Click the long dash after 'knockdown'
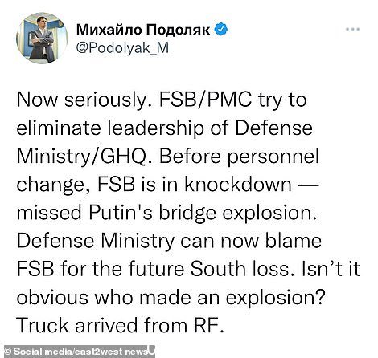The height and width of the screenshot is (358, 378). (304, 185)
